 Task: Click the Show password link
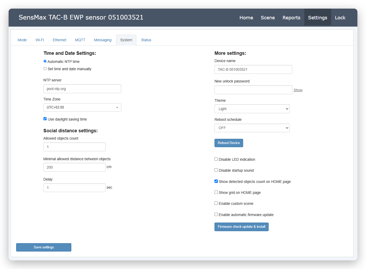click(298, 90)
